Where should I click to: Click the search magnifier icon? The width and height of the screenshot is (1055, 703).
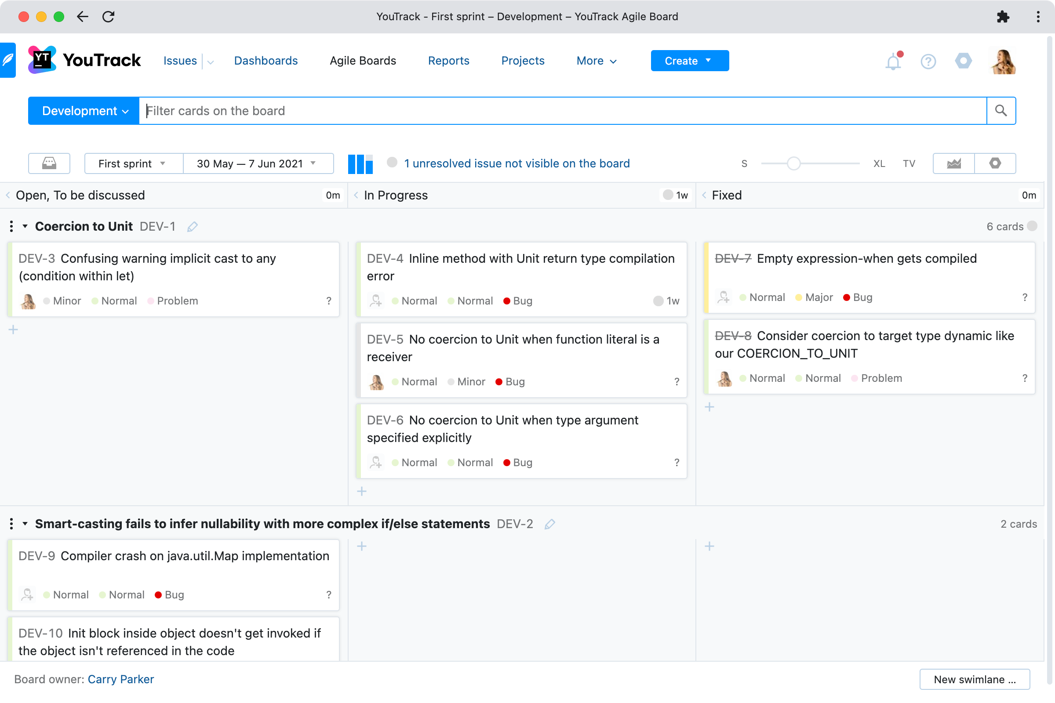1001,111
